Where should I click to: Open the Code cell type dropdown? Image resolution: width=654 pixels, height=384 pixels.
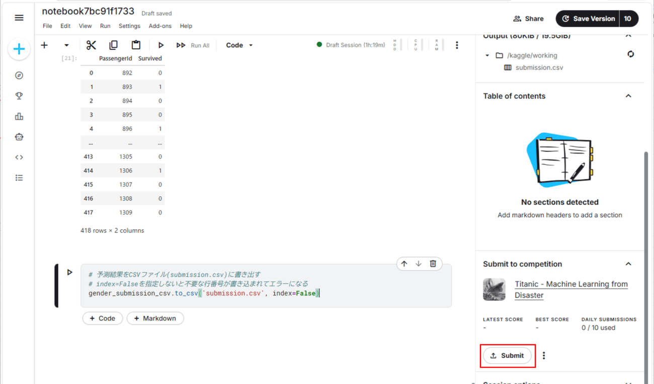(239, 45)
